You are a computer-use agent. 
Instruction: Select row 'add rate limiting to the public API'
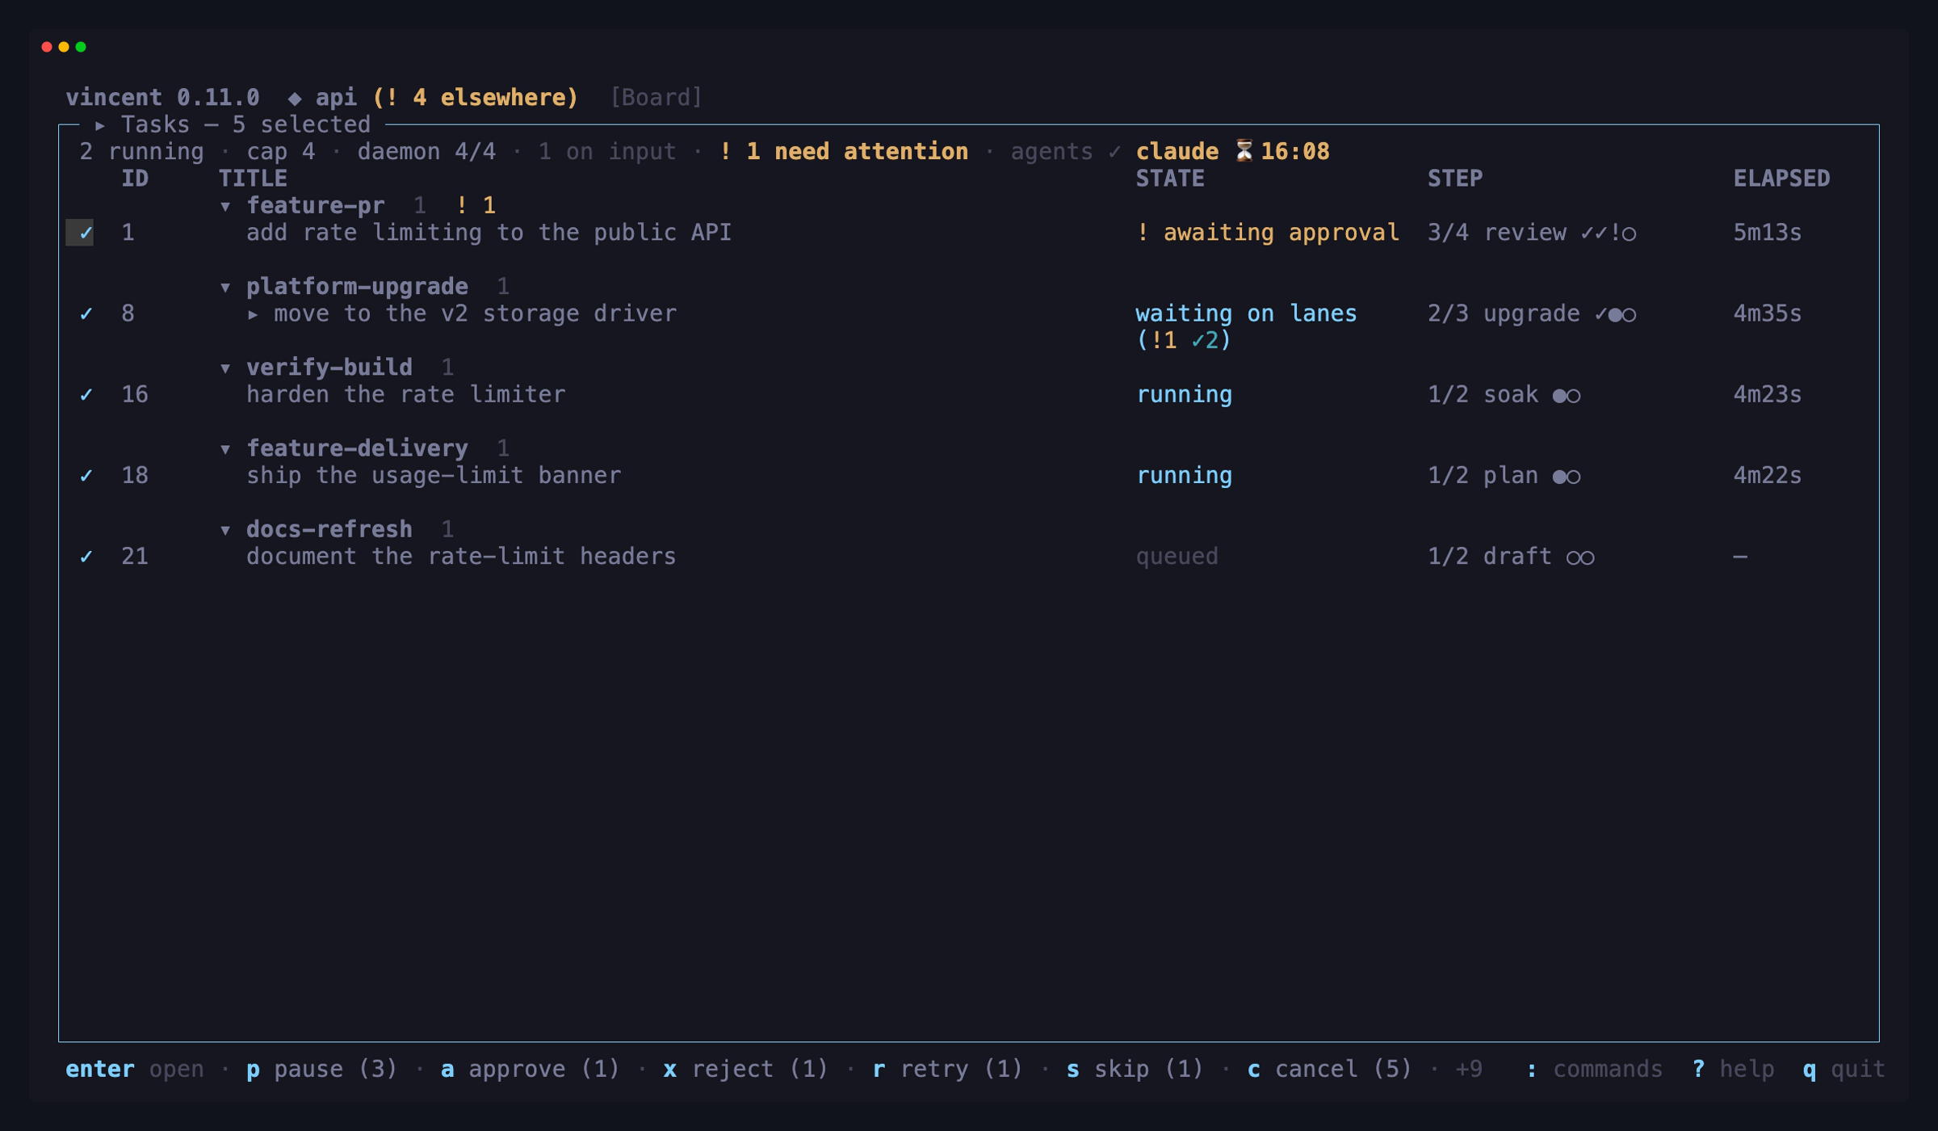[x=969, y=233]
